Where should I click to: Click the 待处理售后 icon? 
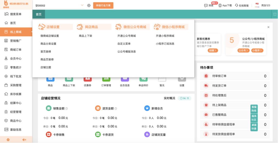206,96
